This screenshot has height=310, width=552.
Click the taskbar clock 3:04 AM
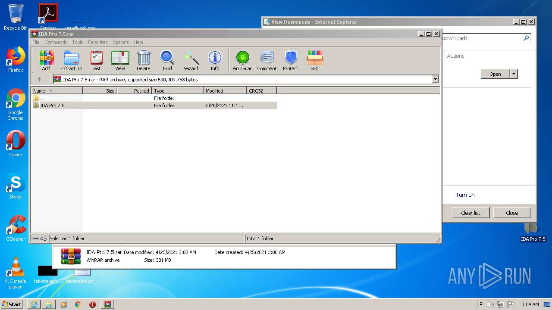point(530,304)
